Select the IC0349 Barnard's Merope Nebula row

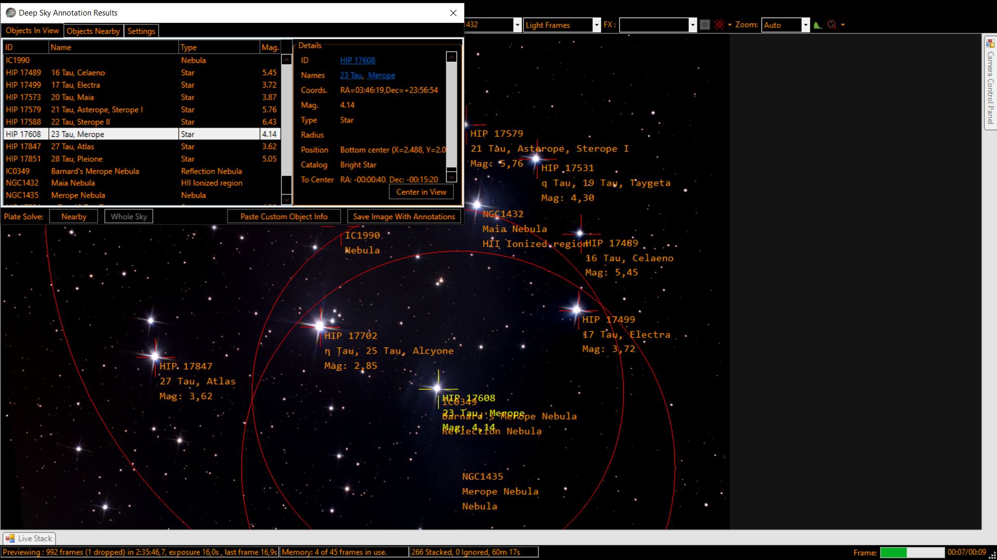[x=142, y=171]
